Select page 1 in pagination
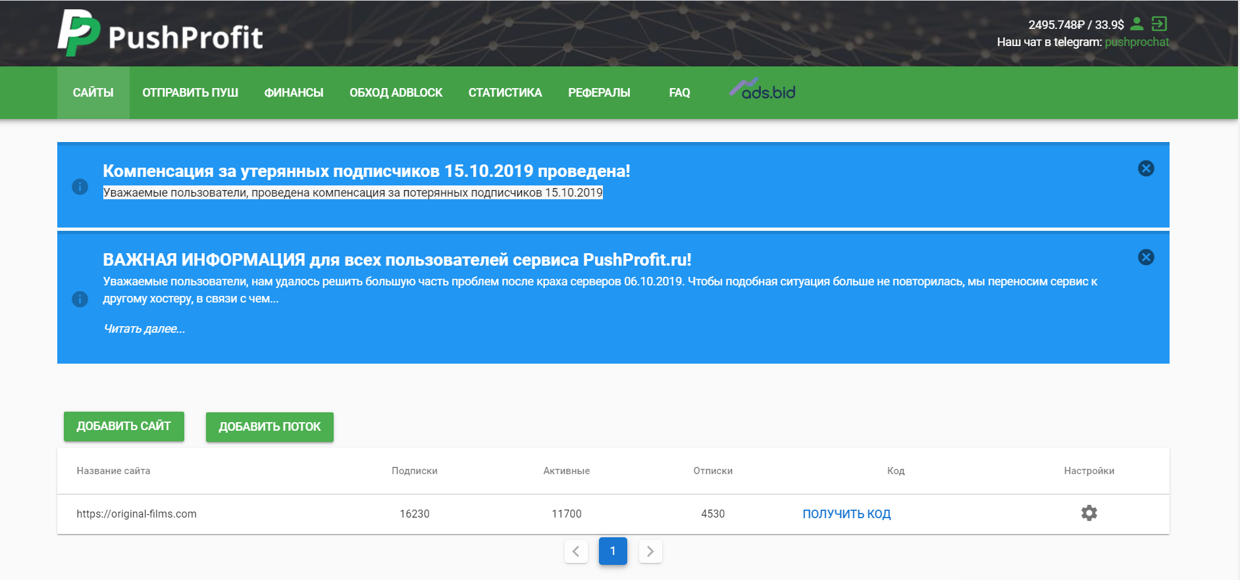 pyautogui.click(x=613, y=551)
